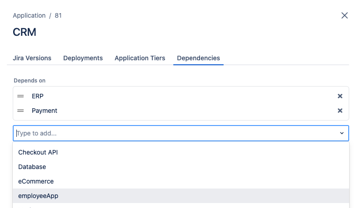361x208 pixels.
Task: Go to the Application Tiers tab
Action: tap(140, 58)
